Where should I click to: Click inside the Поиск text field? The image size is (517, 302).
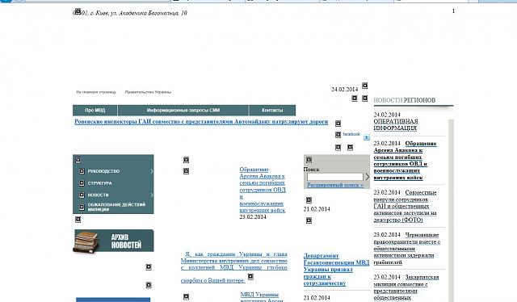coord(335,177)
